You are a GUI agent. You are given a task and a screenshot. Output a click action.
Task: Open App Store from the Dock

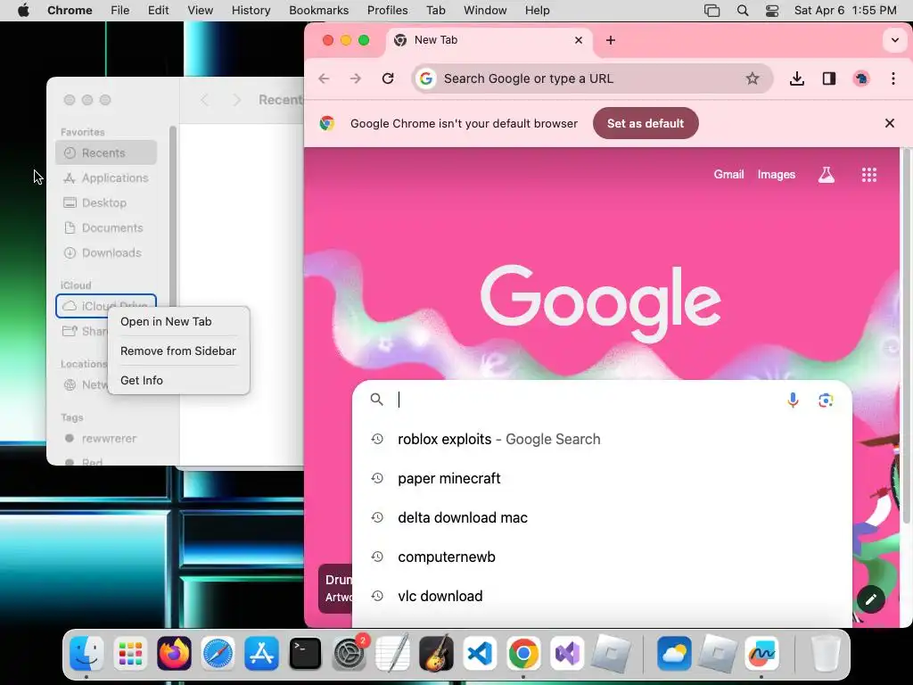pos(261,653)
